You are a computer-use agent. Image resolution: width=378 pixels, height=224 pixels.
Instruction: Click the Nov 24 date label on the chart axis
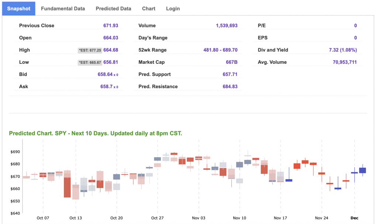322,218
